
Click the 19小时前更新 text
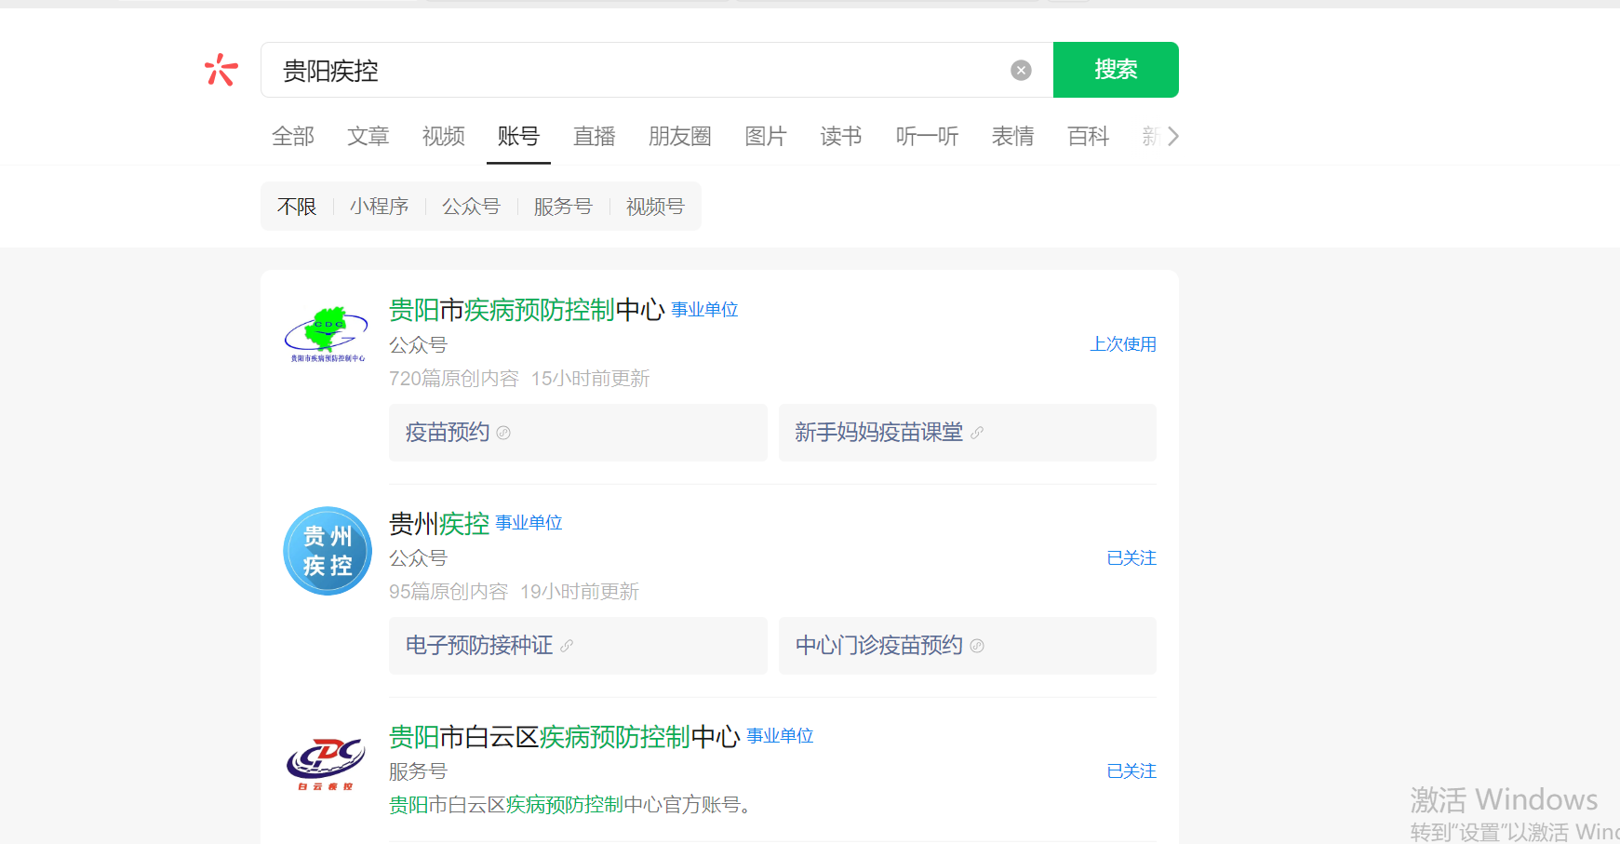click(x=579, y=592)
